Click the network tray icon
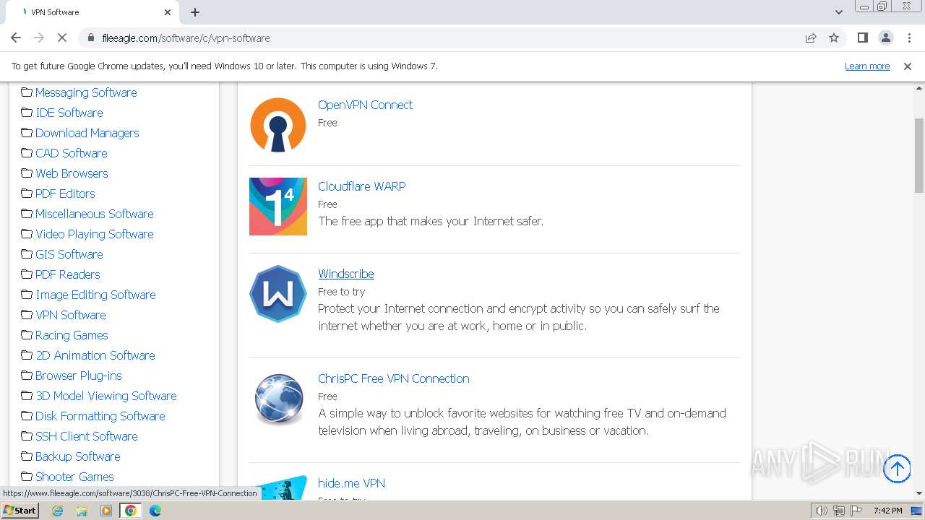The width and height of the screenshot is (925, 520). click(839, 511)
